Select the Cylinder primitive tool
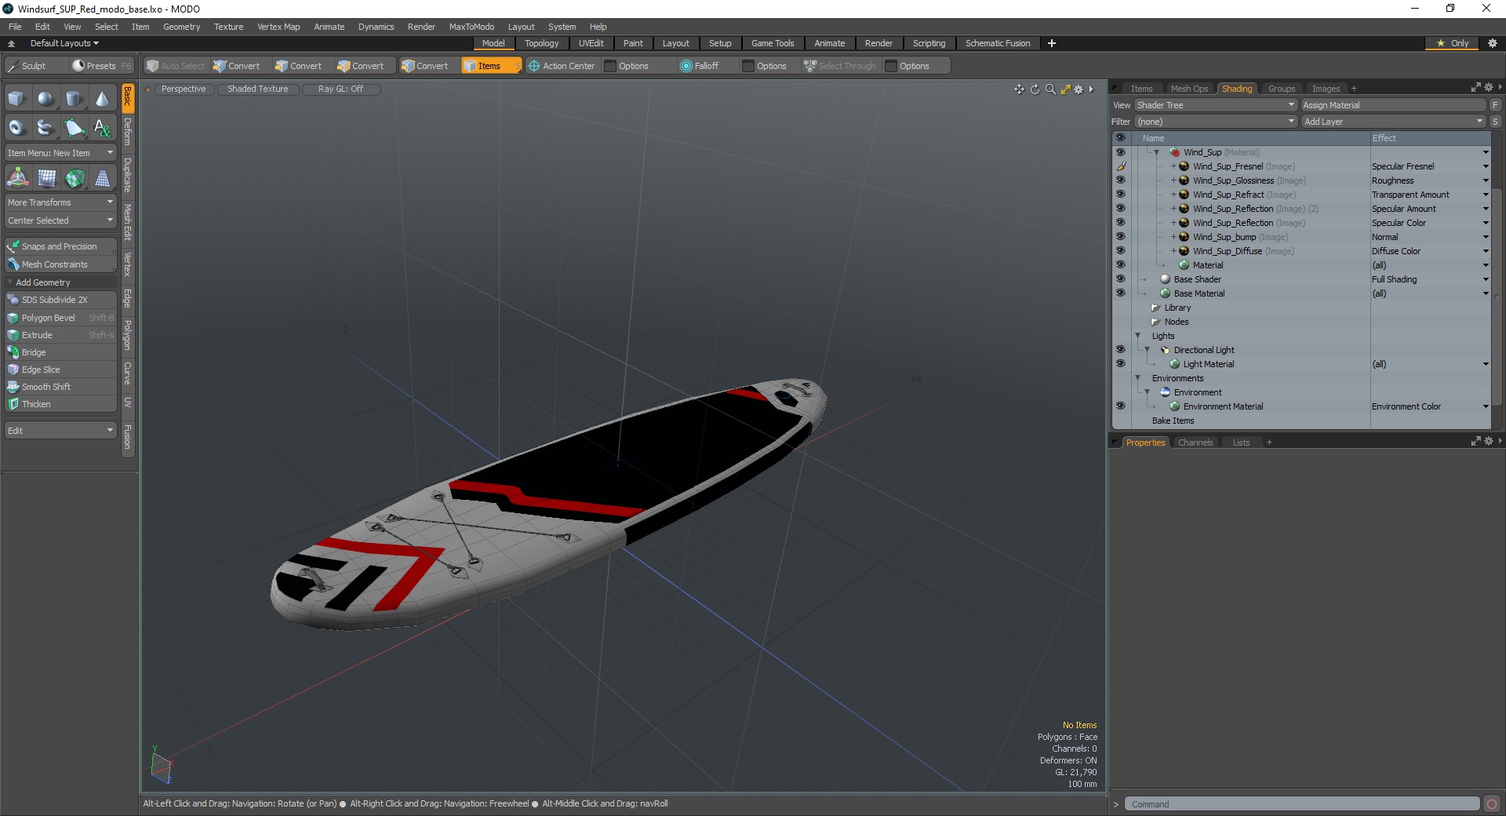The height and width of the screenshot is (816, 1506). pyautogui.click(x=74, y=99)
